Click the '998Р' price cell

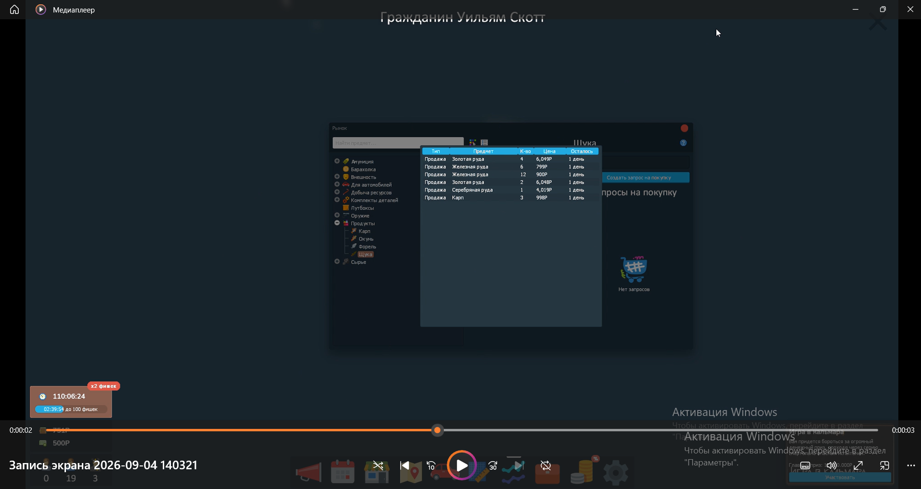click(x=542, y=198)
